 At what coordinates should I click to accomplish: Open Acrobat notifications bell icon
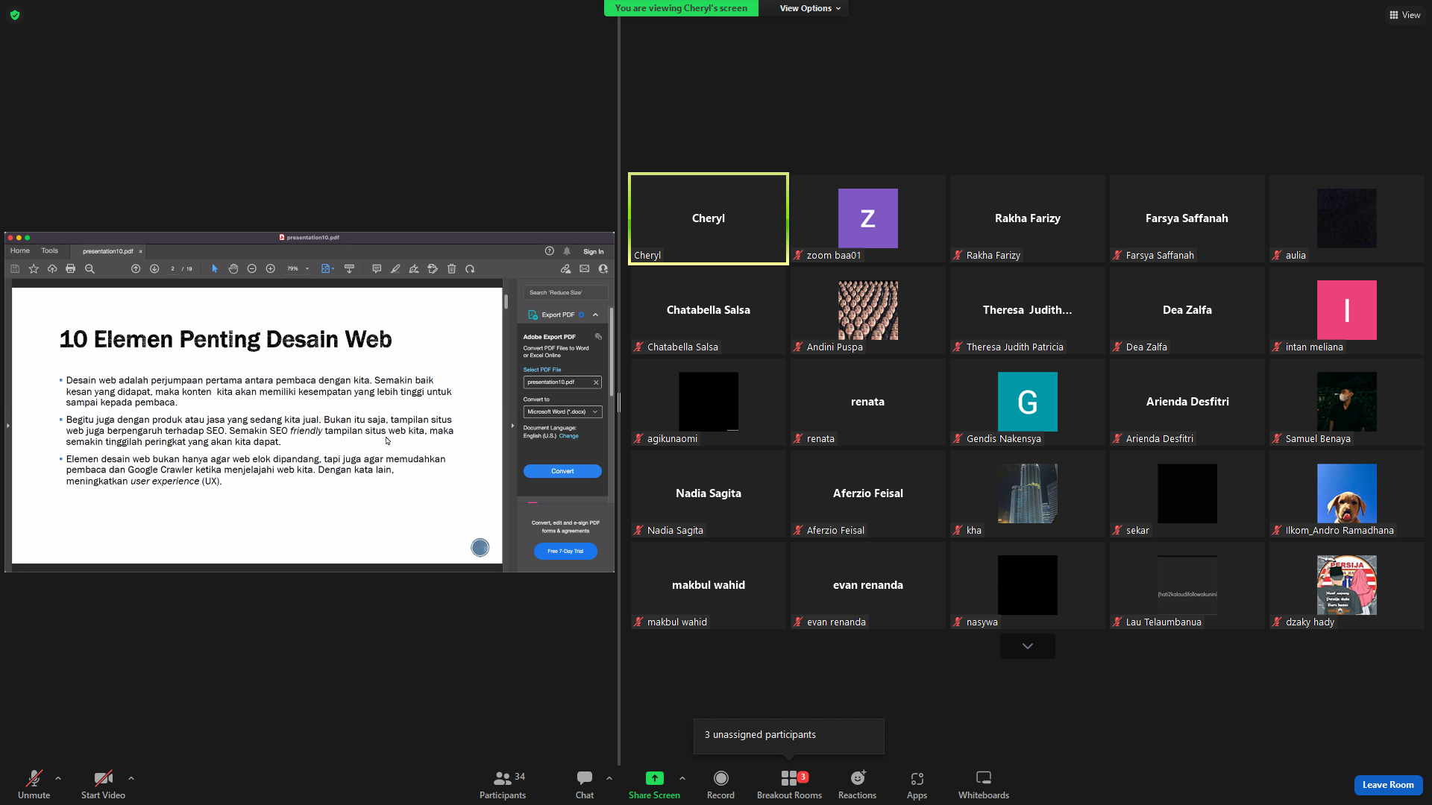pyautogui.click(x=567, y=251)
